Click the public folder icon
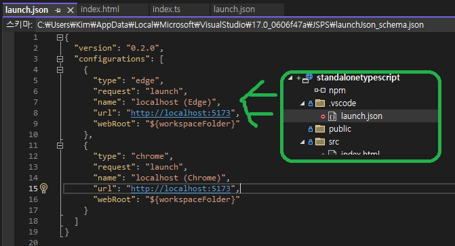 (320, 128)
